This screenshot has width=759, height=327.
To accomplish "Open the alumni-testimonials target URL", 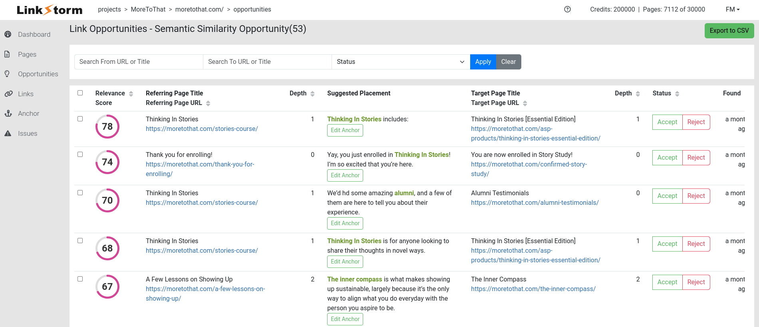I will coord(534,203).
